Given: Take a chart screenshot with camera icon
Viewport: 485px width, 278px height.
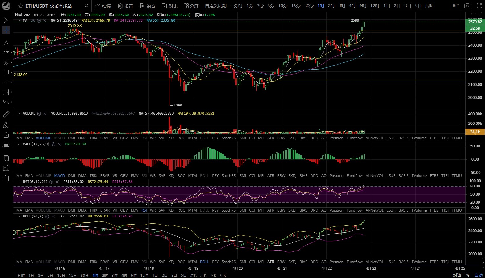Looking at the screenshot, I should coord(467,6).
